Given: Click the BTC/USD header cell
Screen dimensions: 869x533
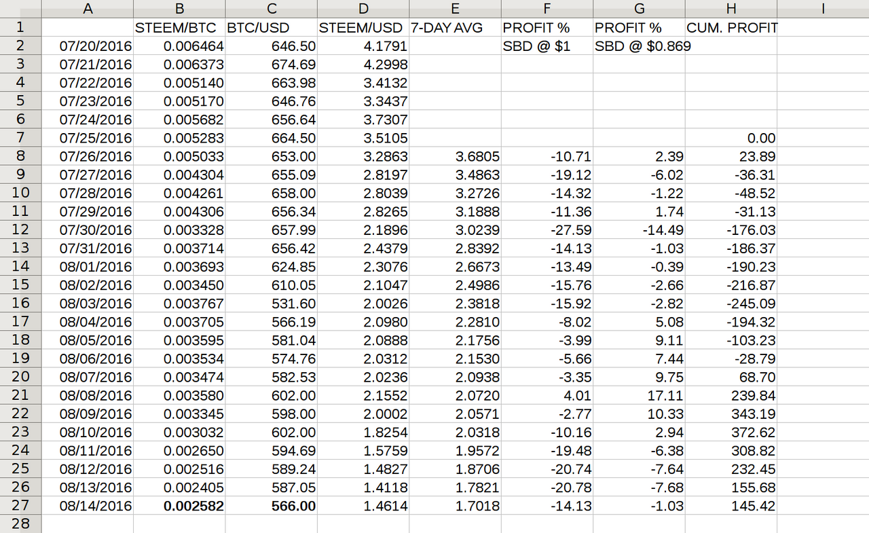Looking at the screenshot, I should 272,28.
